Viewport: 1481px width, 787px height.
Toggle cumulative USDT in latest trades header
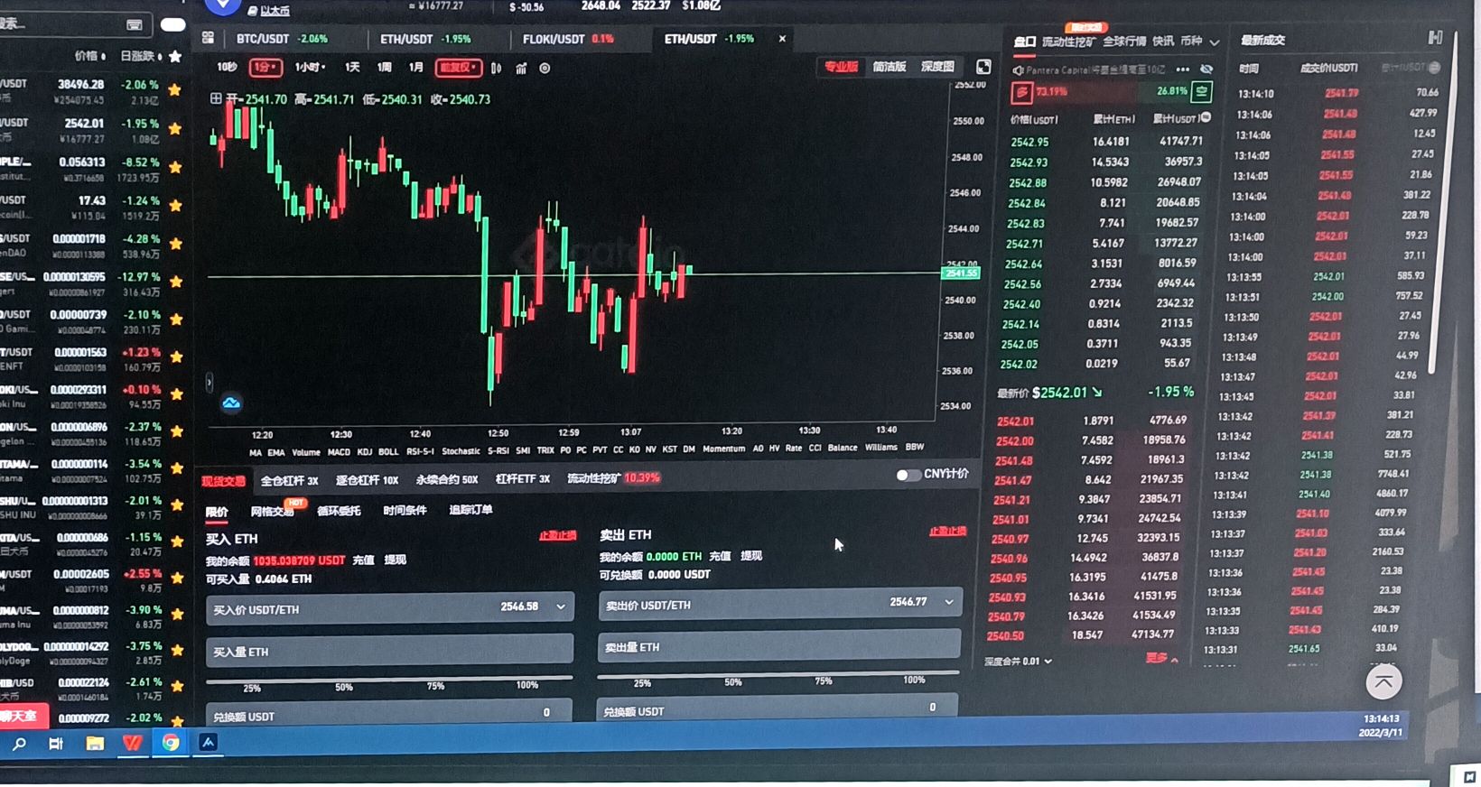click(x=1434, y=68)
